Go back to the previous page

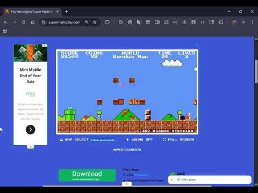(x=6, y=23)
